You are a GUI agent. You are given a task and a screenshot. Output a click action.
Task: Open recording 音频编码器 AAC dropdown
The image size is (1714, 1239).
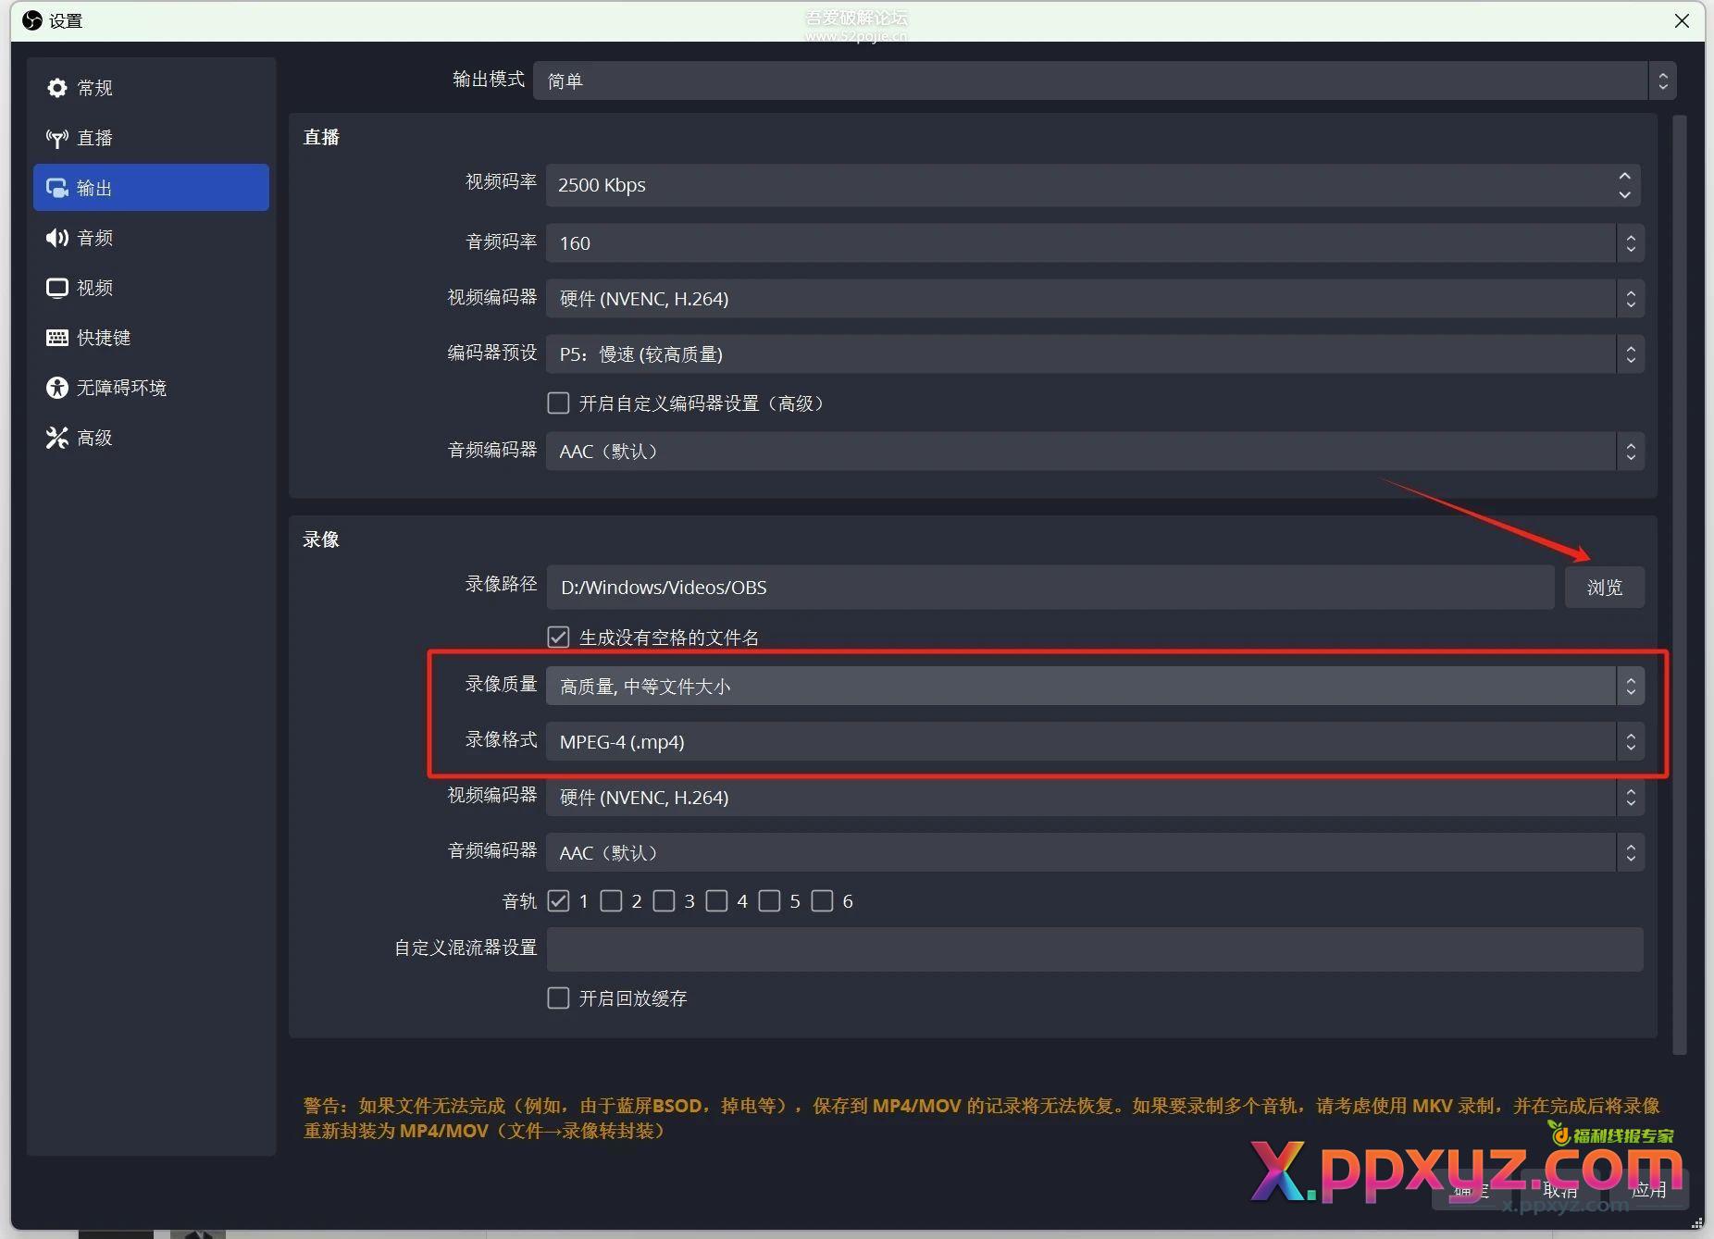[1095, 853]
